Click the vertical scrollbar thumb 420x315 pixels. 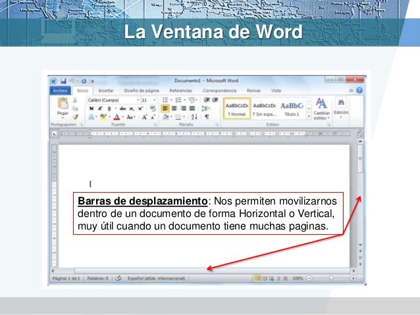(360, 158)
